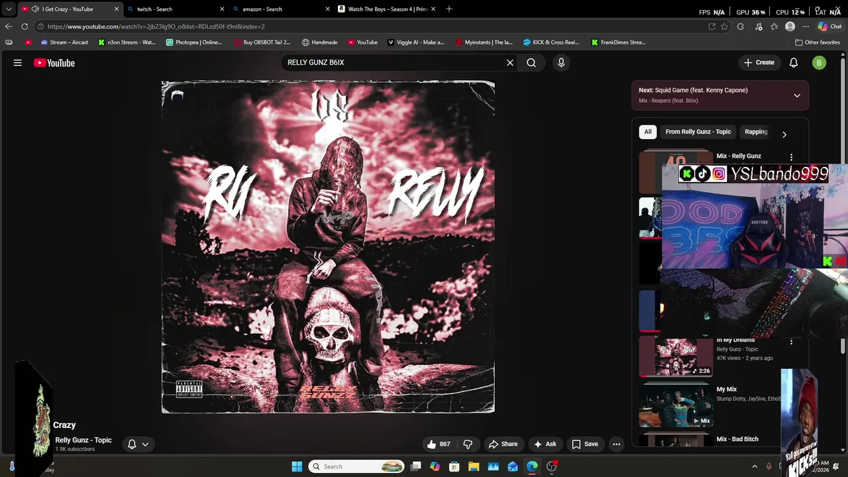
Task: Open n3on Stream bookmark
Action: 127,42
